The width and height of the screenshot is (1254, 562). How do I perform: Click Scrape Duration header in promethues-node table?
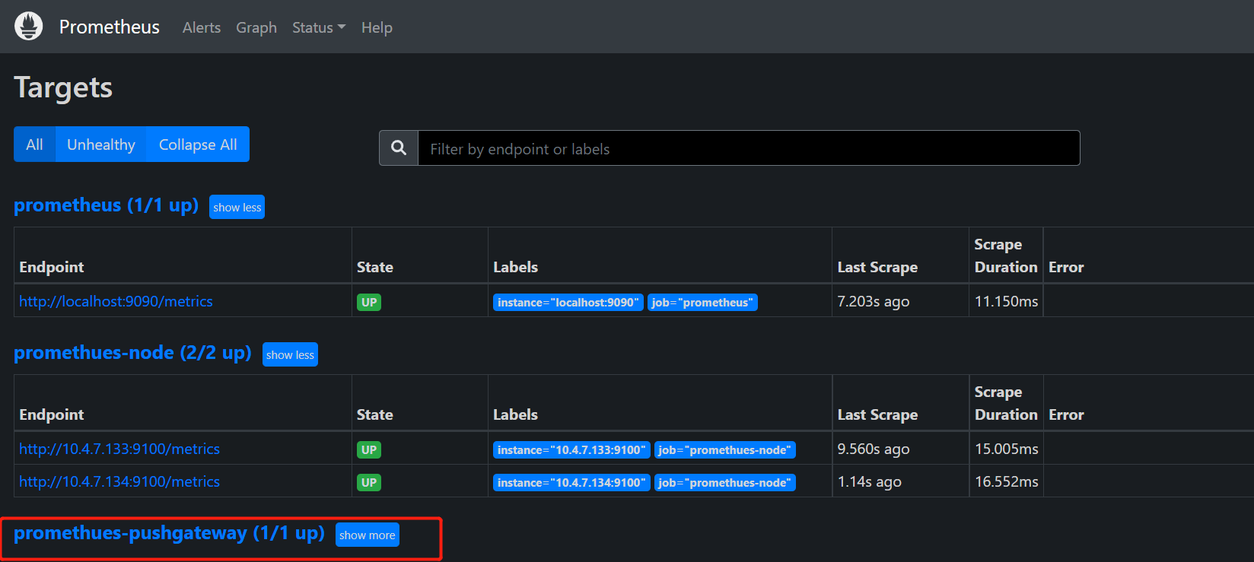tap(1006, 403)
